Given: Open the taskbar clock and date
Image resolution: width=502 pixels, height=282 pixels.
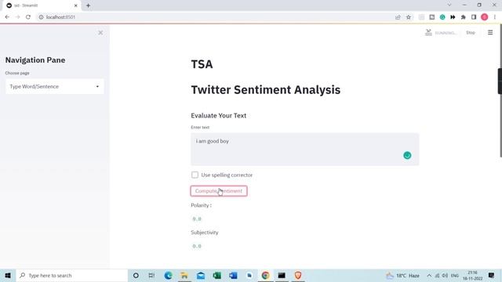Looking at the screenshot, I should (472, 275).
